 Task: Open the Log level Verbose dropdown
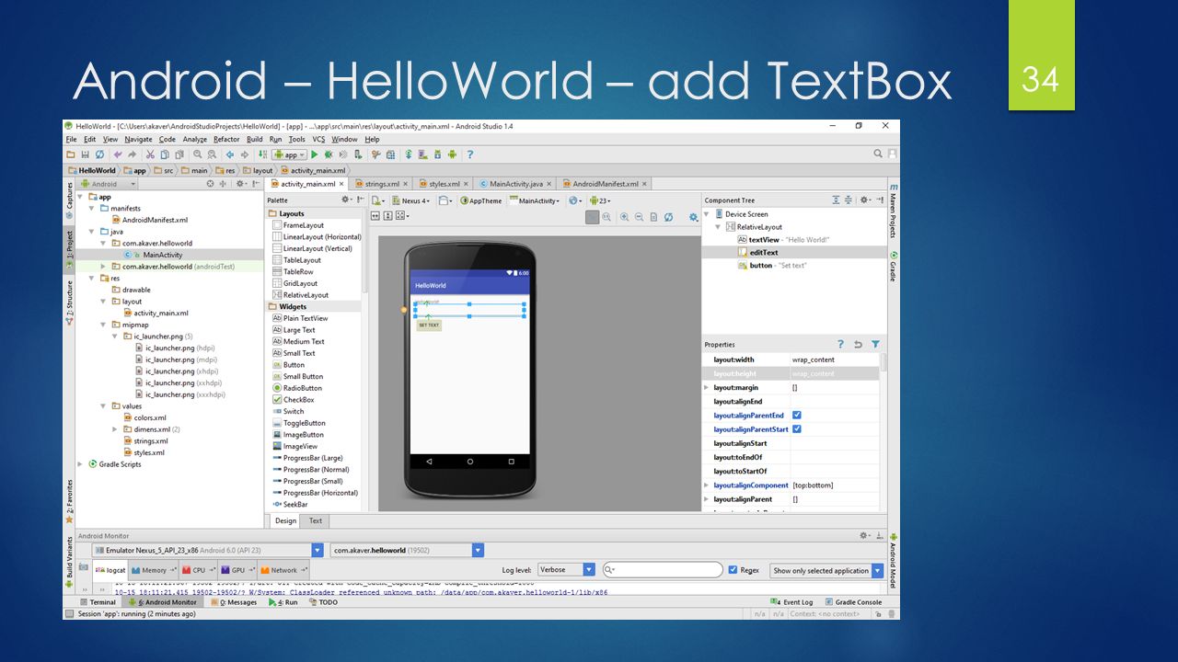point(566,570)
